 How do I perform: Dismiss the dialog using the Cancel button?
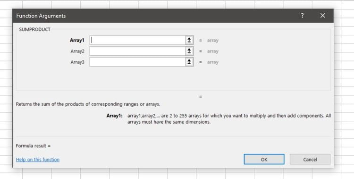[x=310, y=159]
